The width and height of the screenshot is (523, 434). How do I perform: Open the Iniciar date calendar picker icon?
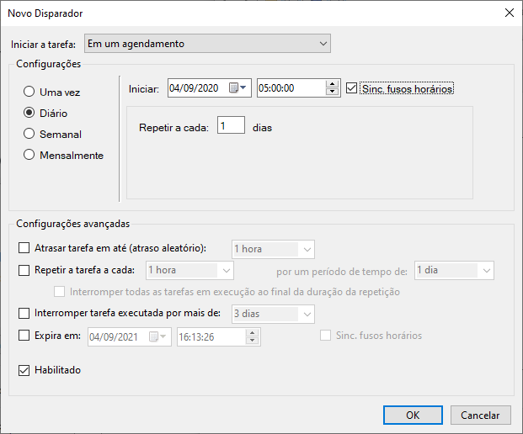[x=237, y=88]
